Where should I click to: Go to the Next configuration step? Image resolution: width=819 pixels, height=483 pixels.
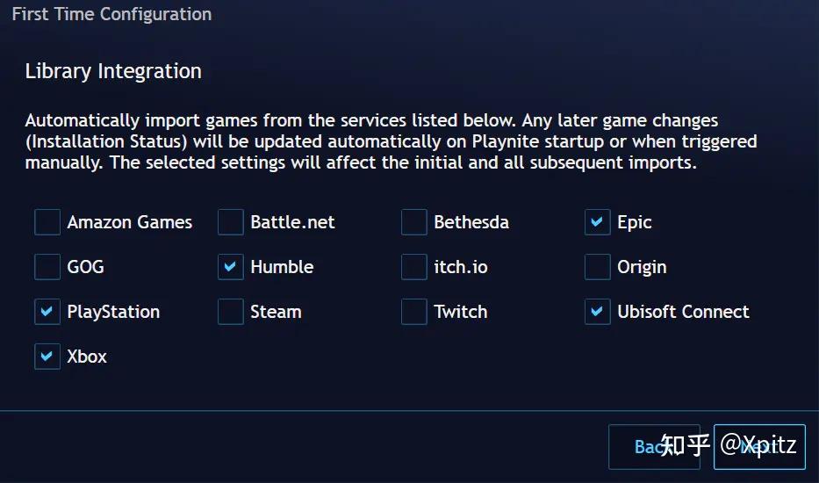pos(759,447)
